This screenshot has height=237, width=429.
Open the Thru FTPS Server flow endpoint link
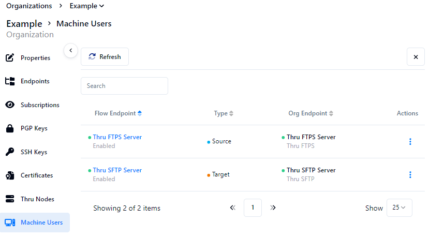pos(117,137)
